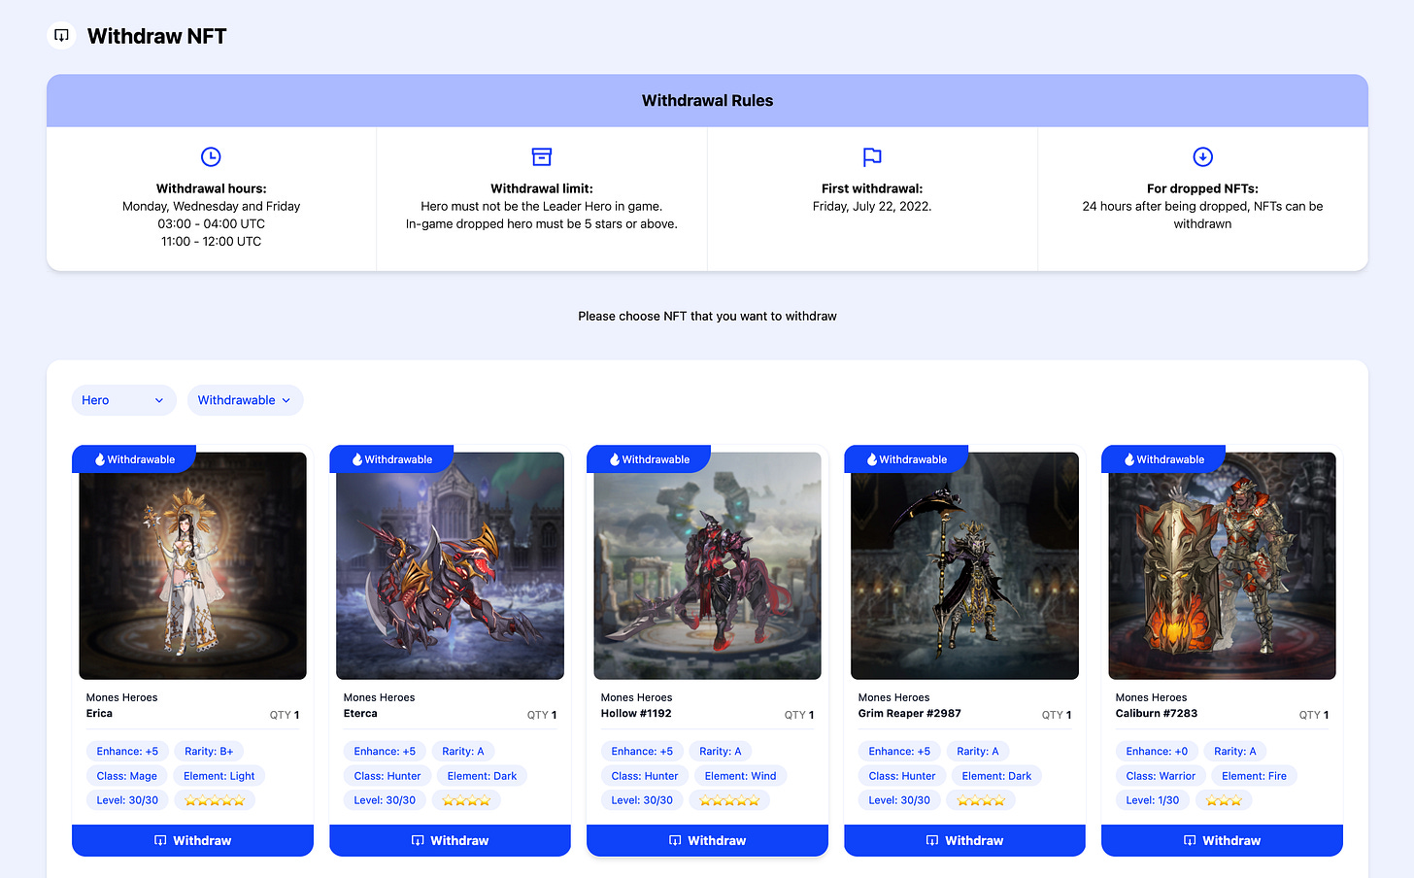The height and width of the screenshot is (878, 1414).
Task: Select the Caliburn #7283 artwork thumbnail
Action: (1222, 565)
